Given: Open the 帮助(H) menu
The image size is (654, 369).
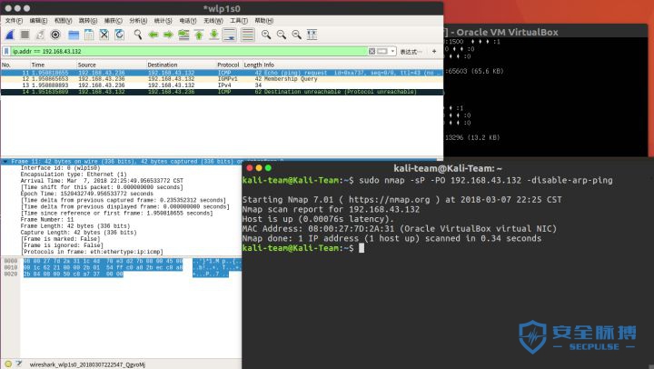Looking at the screenshot, I should pos(263,21).
